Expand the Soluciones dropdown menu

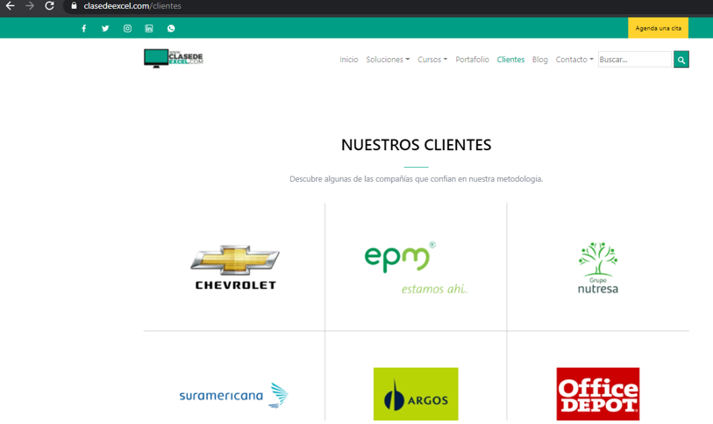(x=388, y=59)
